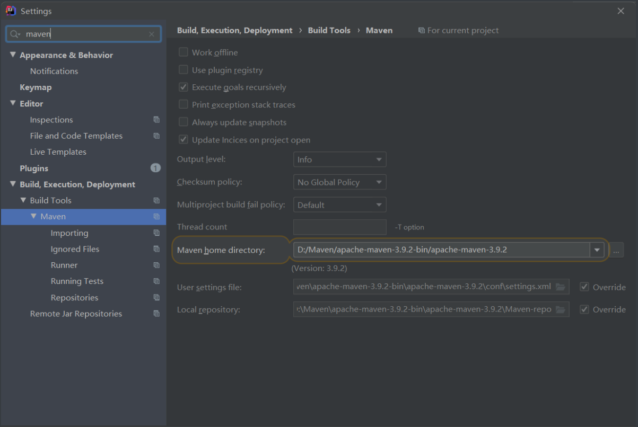638x427 pixels.
Task: Toggle Always update snapshots checkbox
Action: point(183,122)
